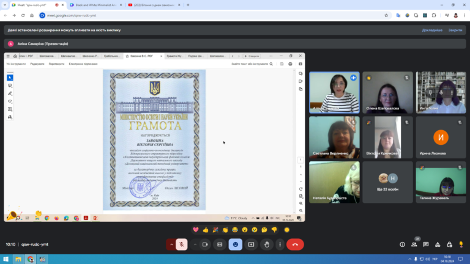Send the thinking face reaction
This screenshot has width=470, height=264.
click(264, 230)
